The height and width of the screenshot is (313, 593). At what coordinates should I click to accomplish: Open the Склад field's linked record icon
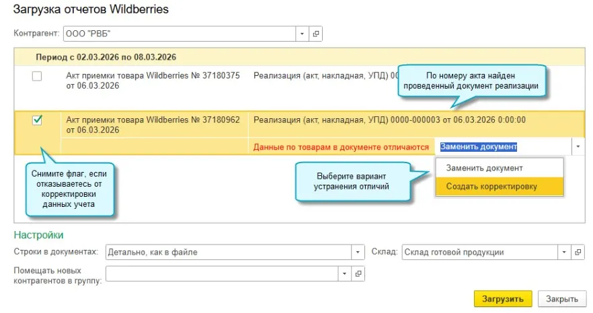[x=578, y=252]
